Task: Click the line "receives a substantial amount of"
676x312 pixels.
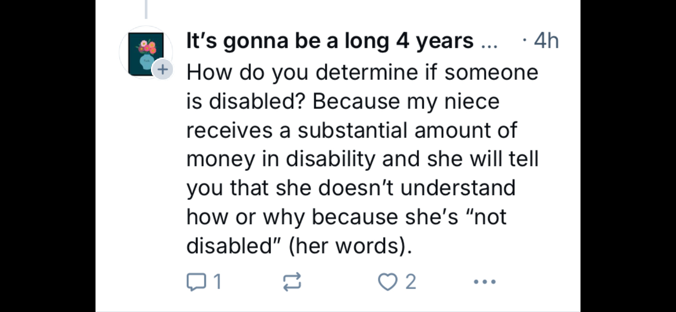Action: pos(351,130)
